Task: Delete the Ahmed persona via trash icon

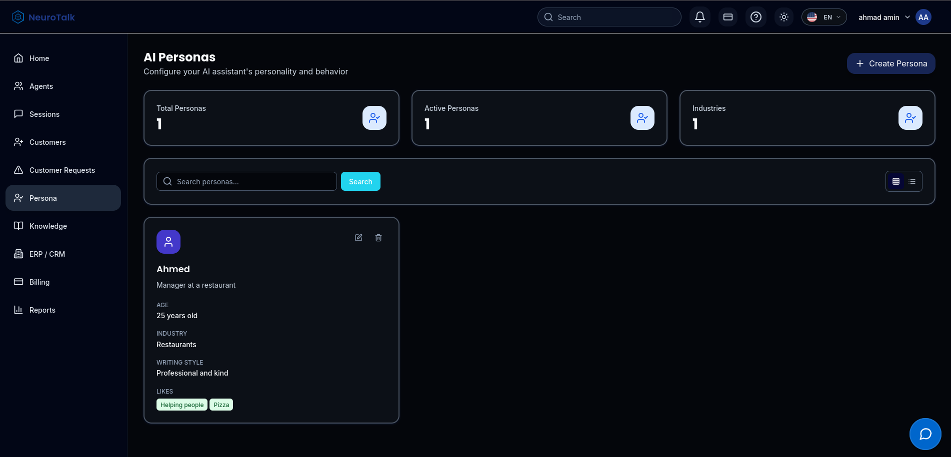Action: [x=378, y=238]
